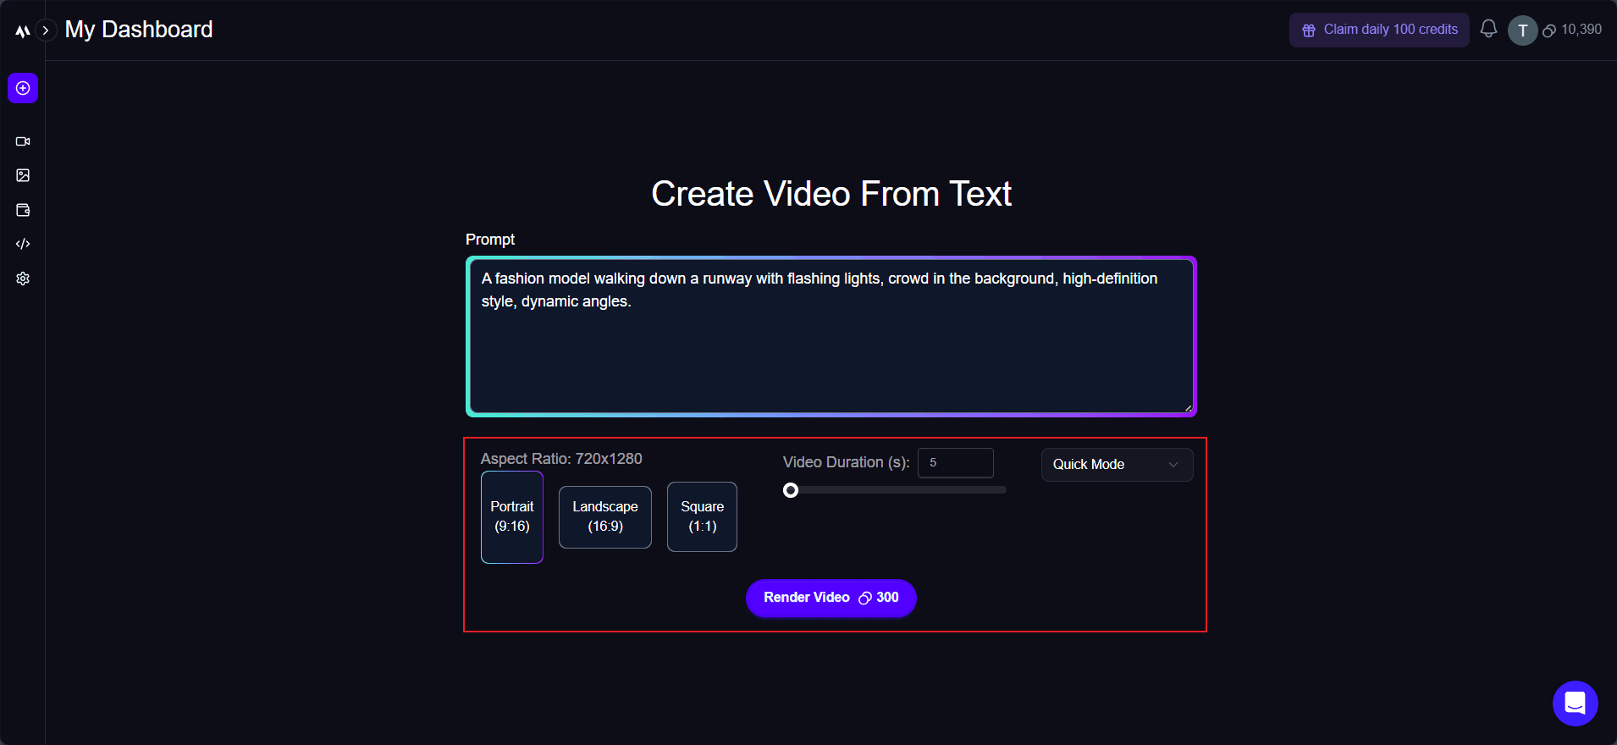This screenshot has height=745, width=1617.
Task: Open the image section in sidebar
Action: point(23,175)
